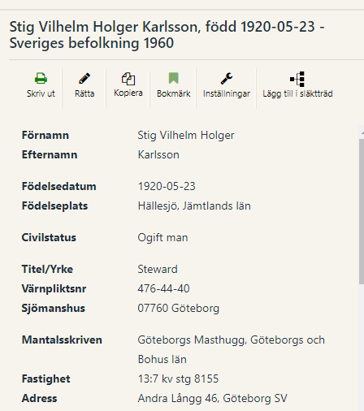Click the Värnpliktsnr value 476-44-40
Screen dimensions: 364x411
[163, 288]
